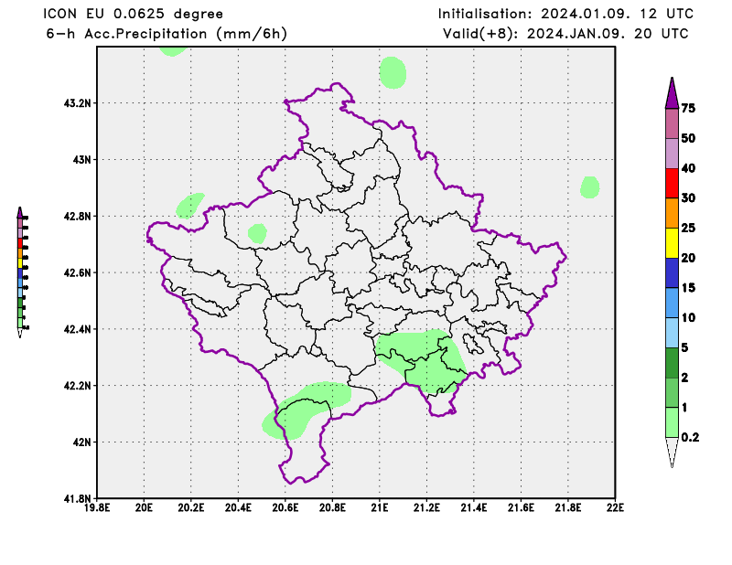The image size is (732, 565).
Task: Select the "6-h Acc.Precipitation (mm/6h)" subtitle
Action: tap(167, 34)
